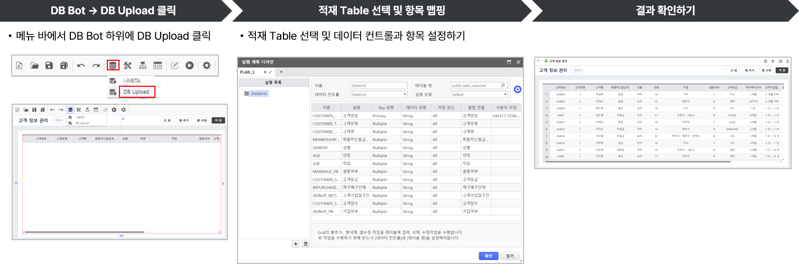Click the edit pencil icon in large toolbar

(x=175, y=66)
